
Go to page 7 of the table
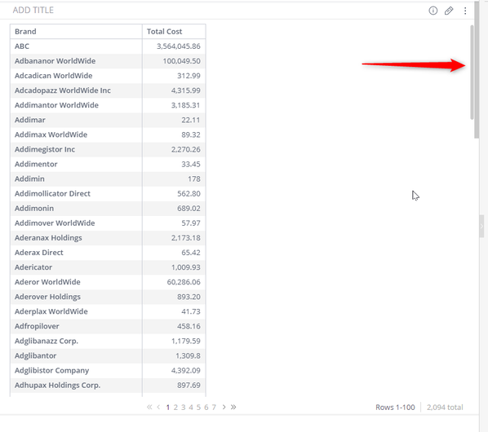point(214,407)
